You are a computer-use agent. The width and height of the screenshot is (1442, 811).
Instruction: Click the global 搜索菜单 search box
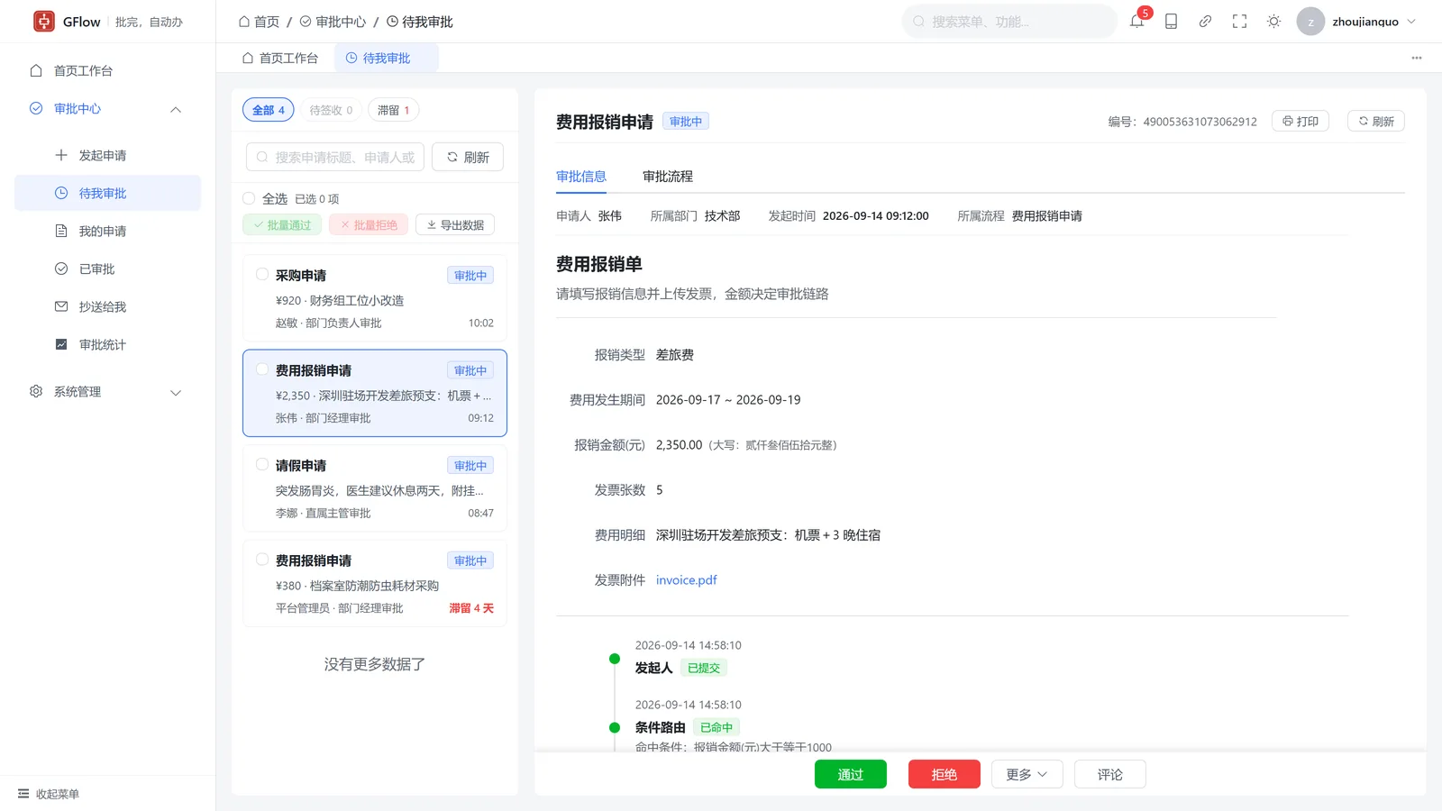(x=1009, y=21)
